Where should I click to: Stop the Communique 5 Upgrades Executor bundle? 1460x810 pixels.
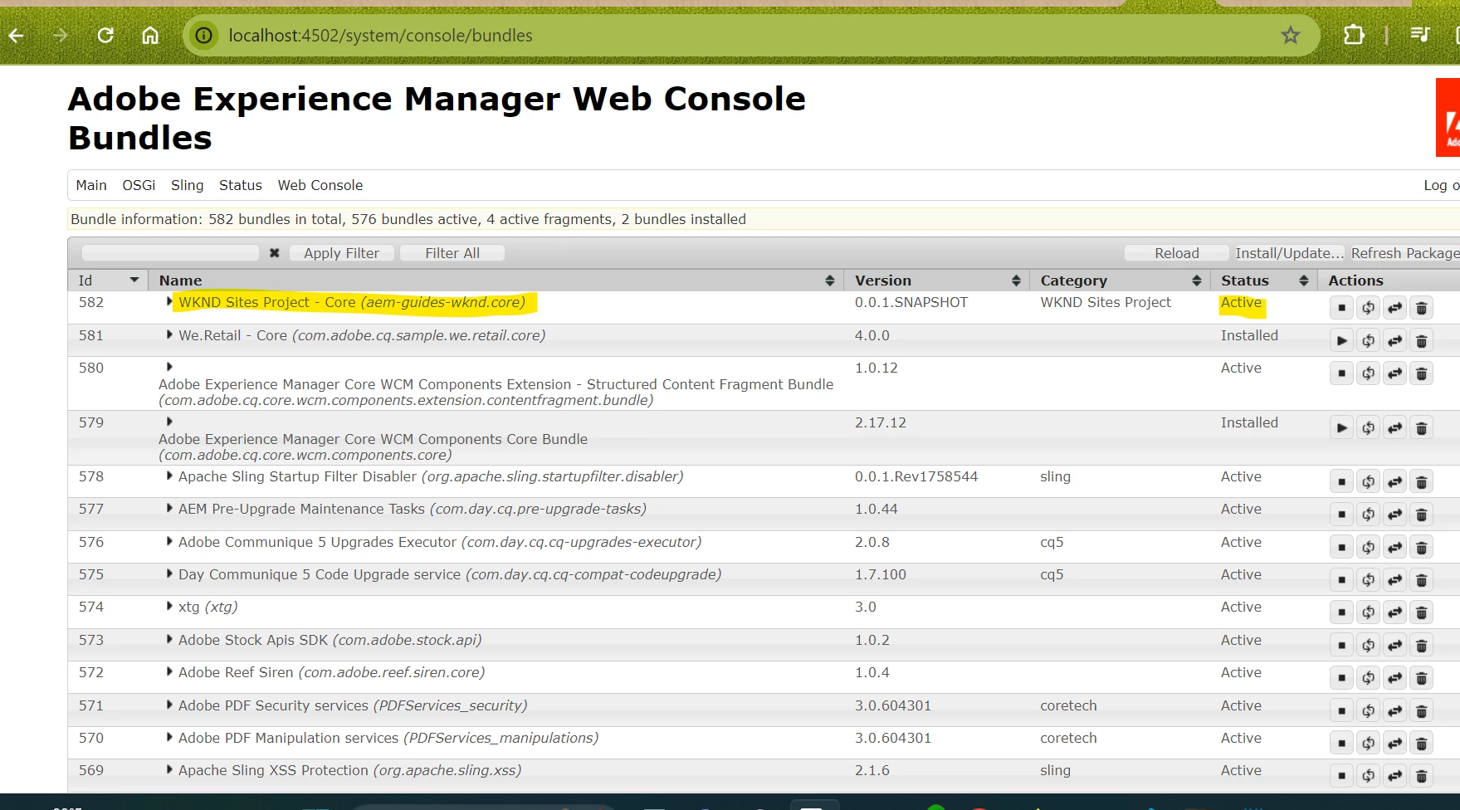tap(1341, 547)
